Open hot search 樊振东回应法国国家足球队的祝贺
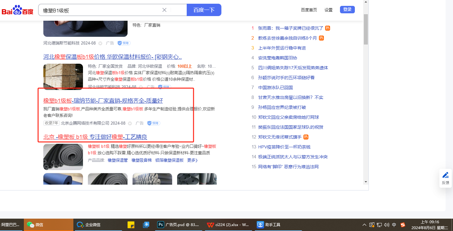 [291, 127]
